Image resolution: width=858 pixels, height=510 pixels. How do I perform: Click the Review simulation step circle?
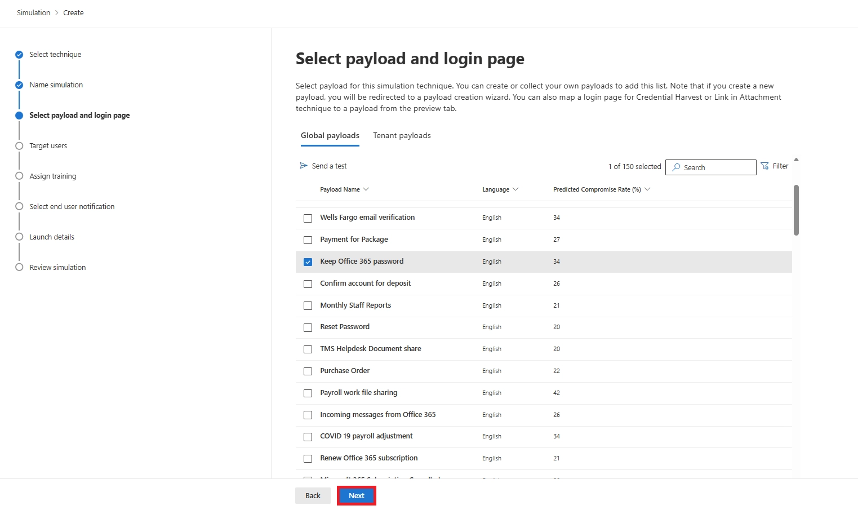(19, 267)
